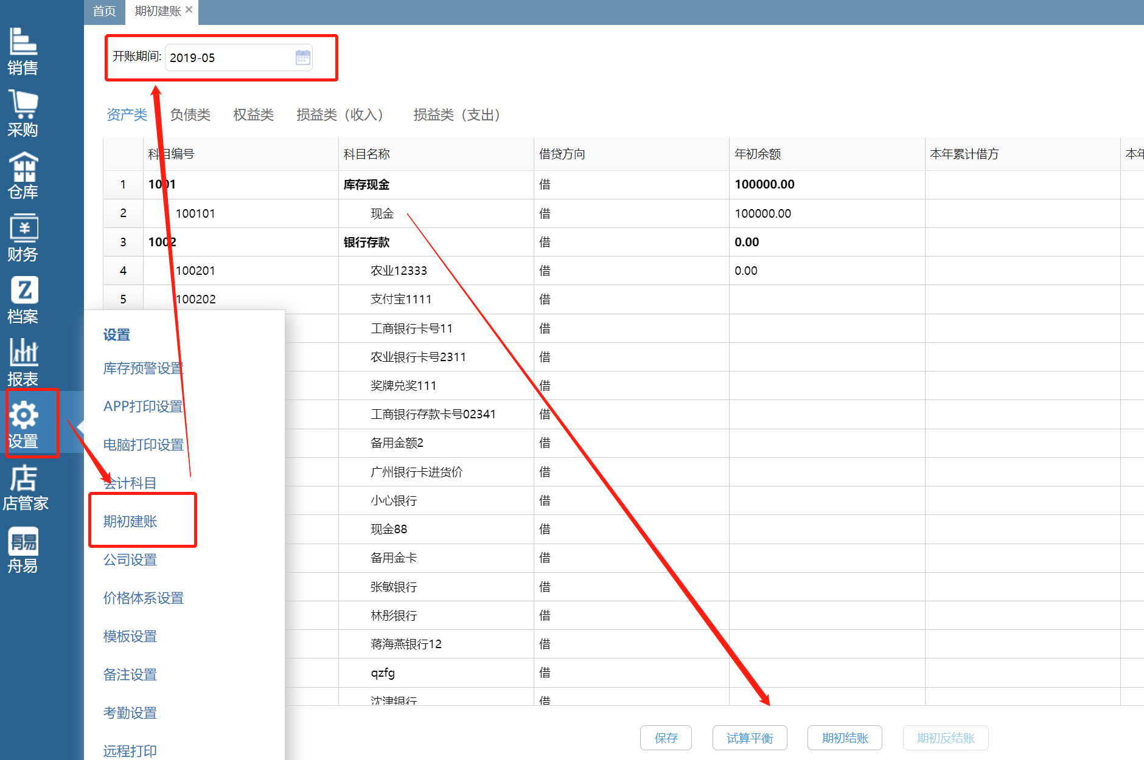
Task: Select the 库存现金 account row
Action: (624, 185)
